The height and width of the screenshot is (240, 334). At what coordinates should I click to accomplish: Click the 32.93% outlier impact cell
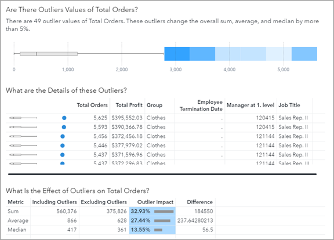(x=153, y=212)
